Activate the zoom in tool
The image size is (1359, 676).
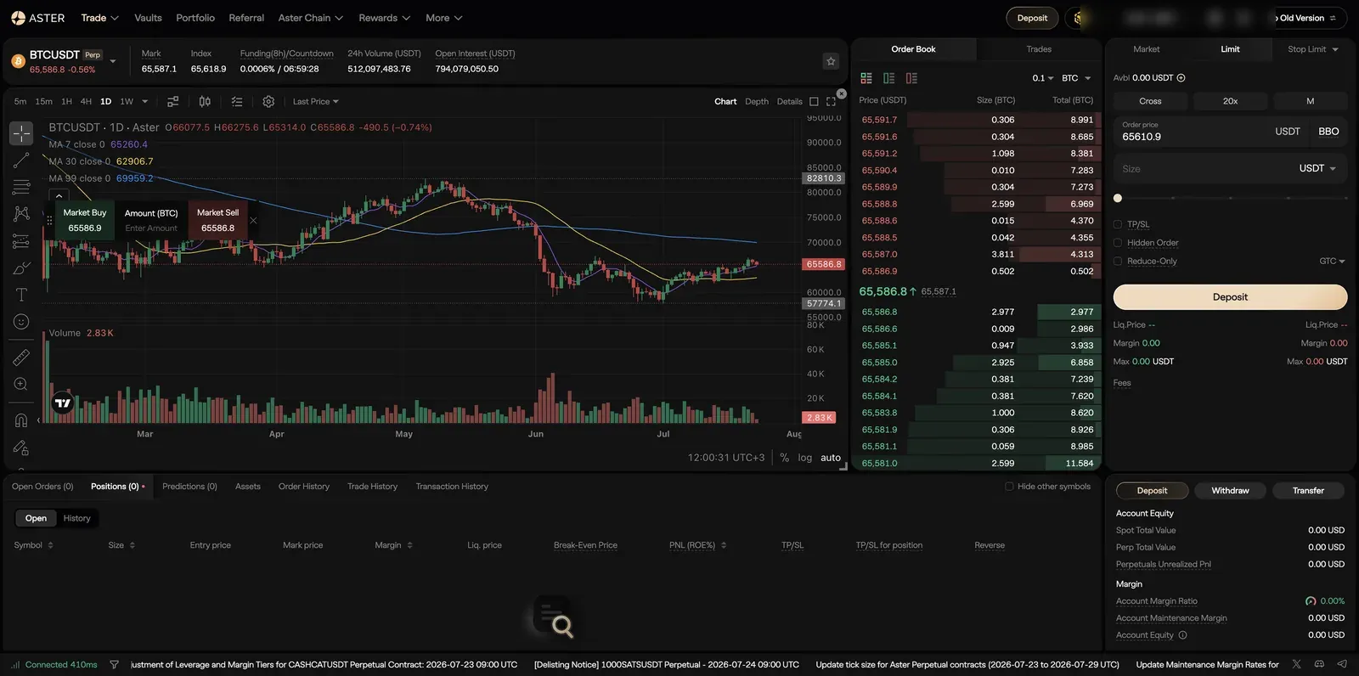[x=21, y=384]
